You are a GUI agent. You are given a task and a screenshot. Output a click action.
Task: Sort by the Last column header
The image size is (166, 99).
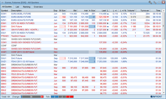pos(101,11)
